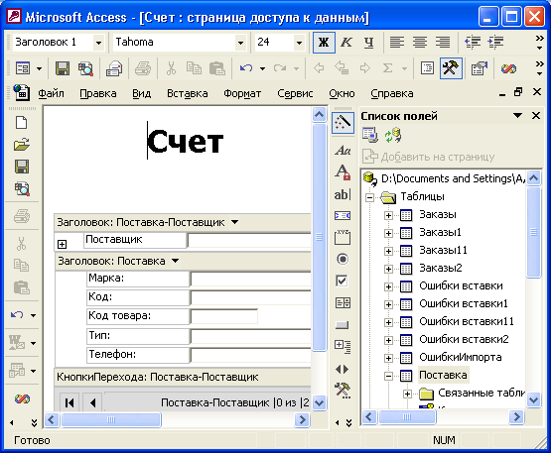Click the Марка input field

(x=250, y=280)
